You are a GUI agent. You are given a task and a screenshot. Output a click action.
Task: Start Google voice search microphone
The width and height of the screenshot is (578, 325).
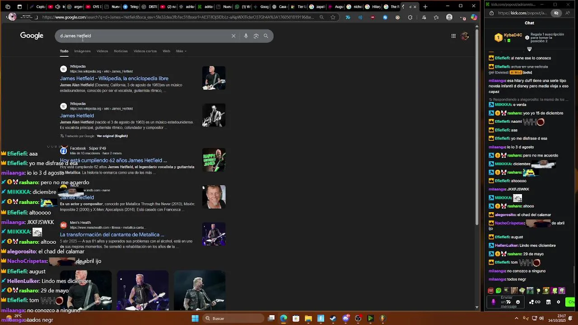pyautogui.click(x=246, y=36)
